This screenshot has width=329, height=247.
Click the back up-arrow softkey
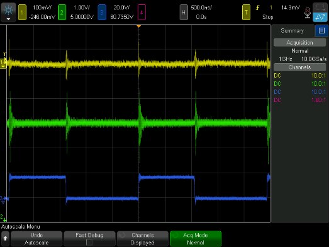tap(5, 239)
